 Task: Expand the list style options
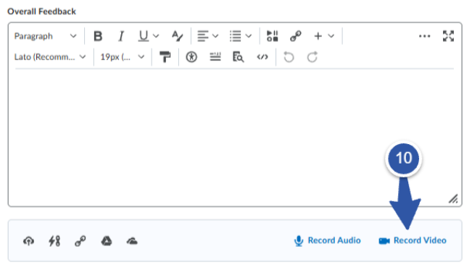pos(241,36)
